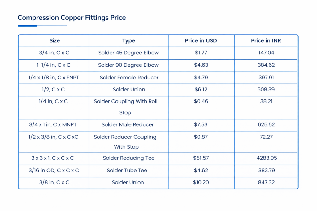Viewport: 317px width, 211px height.
Task: Select the Solder 45 Degree Elbow cell
Action: click(128, 53)
